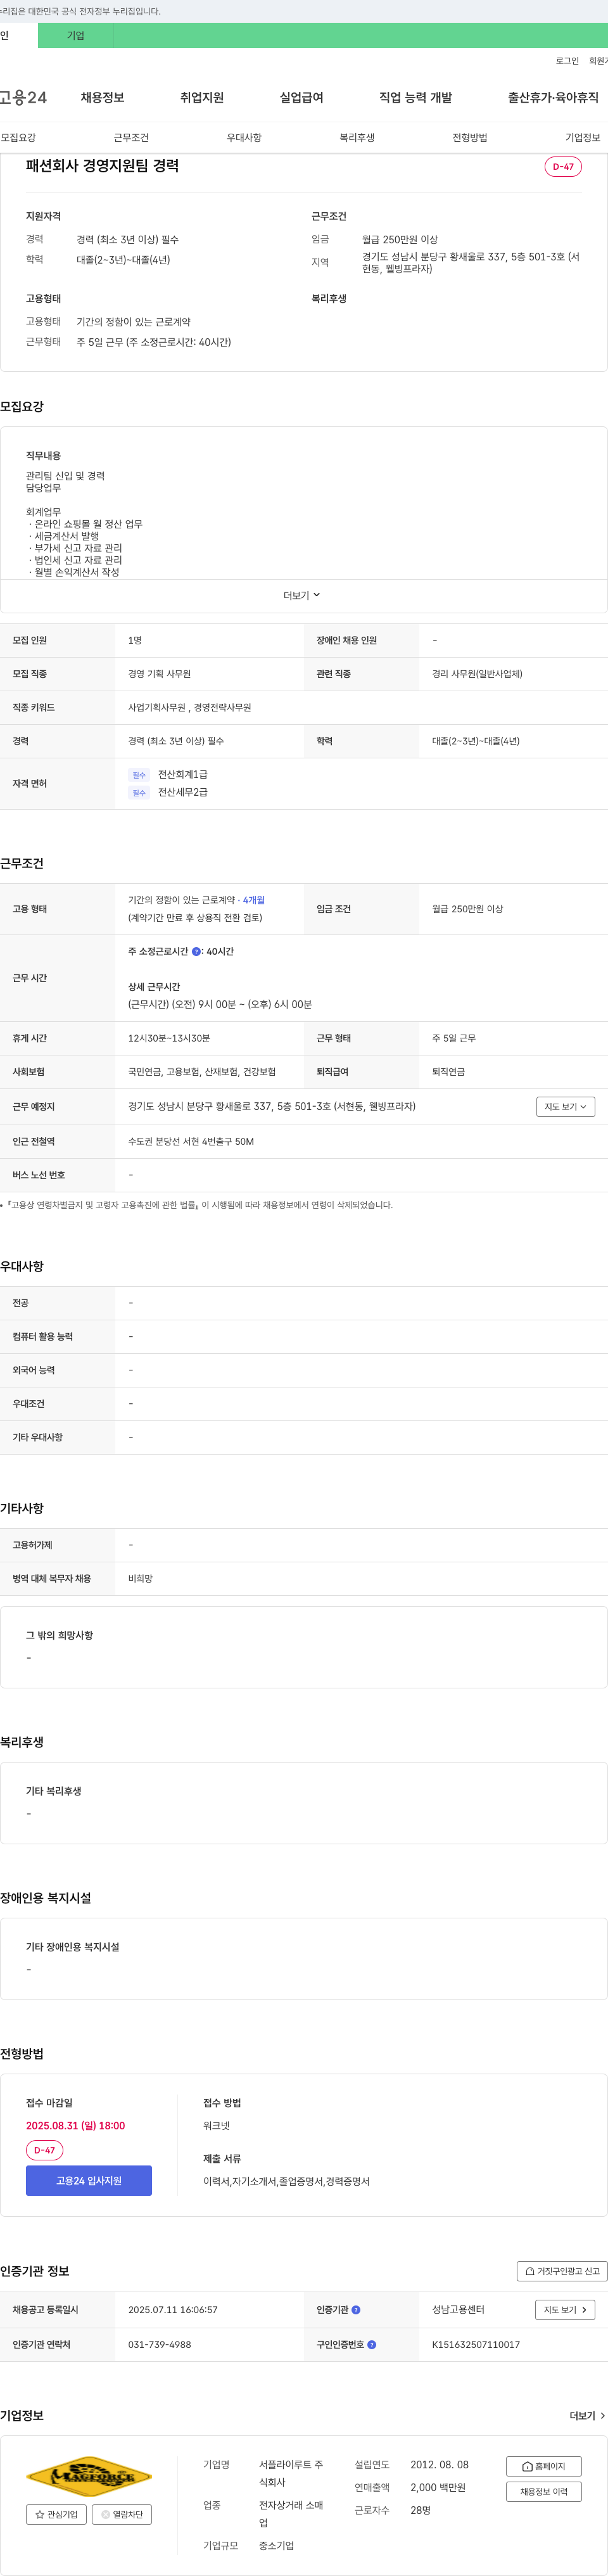View 채용정보 이력 for the company
The height and width of the screenshot is (2576, 608).
tap(544, 2491)
